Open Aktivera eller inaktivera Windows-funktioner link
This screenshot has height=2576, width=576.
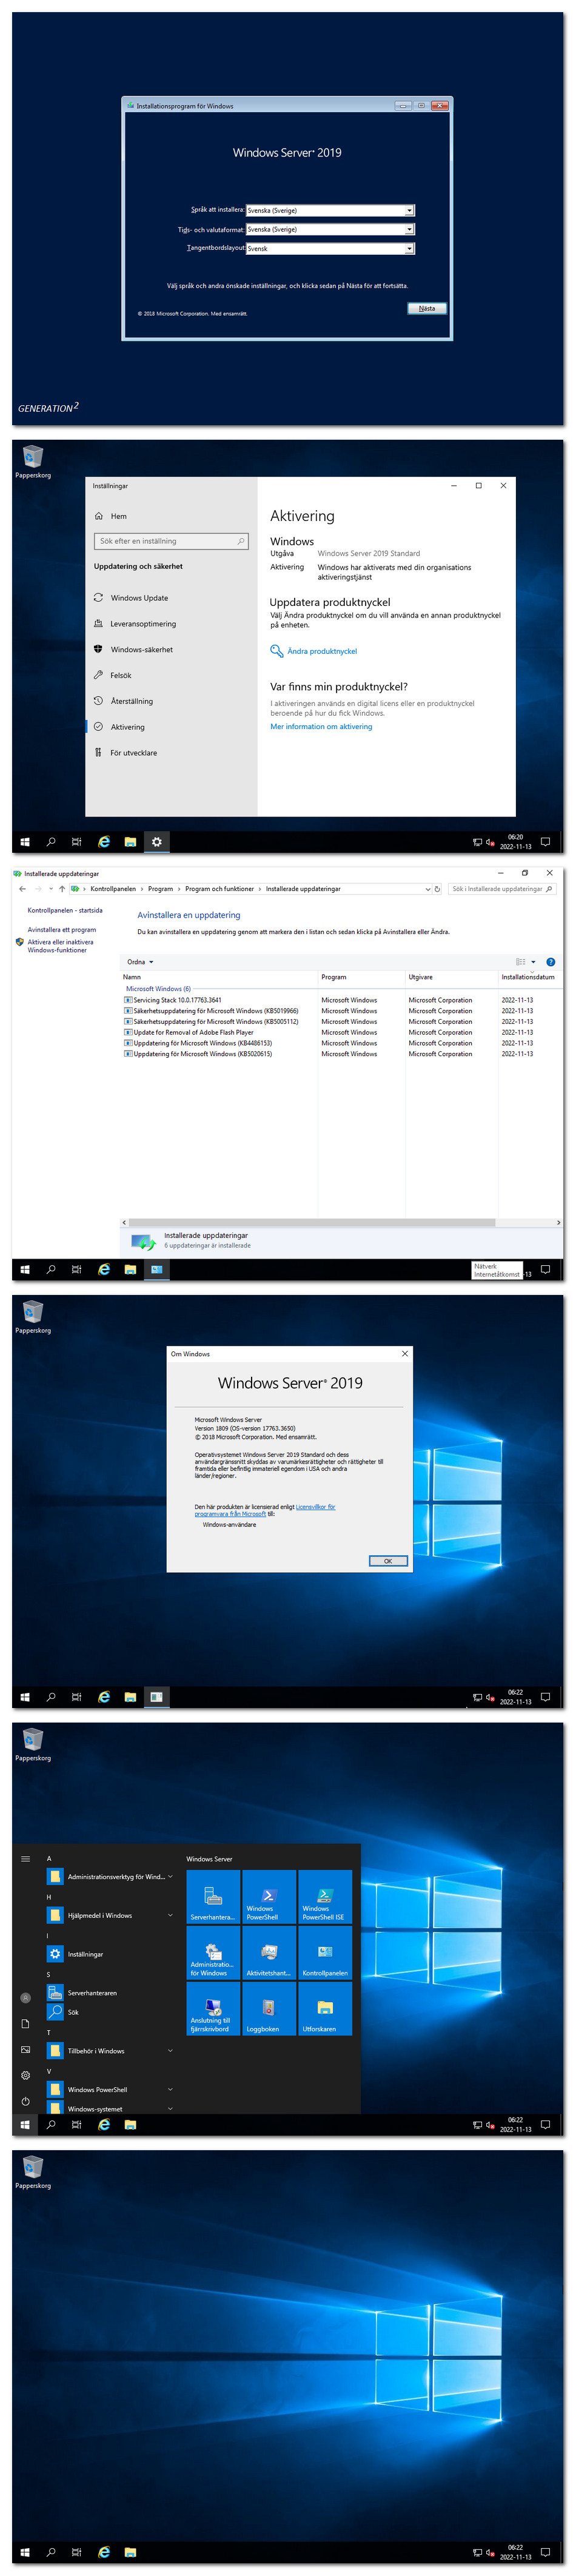pos(60,946)
